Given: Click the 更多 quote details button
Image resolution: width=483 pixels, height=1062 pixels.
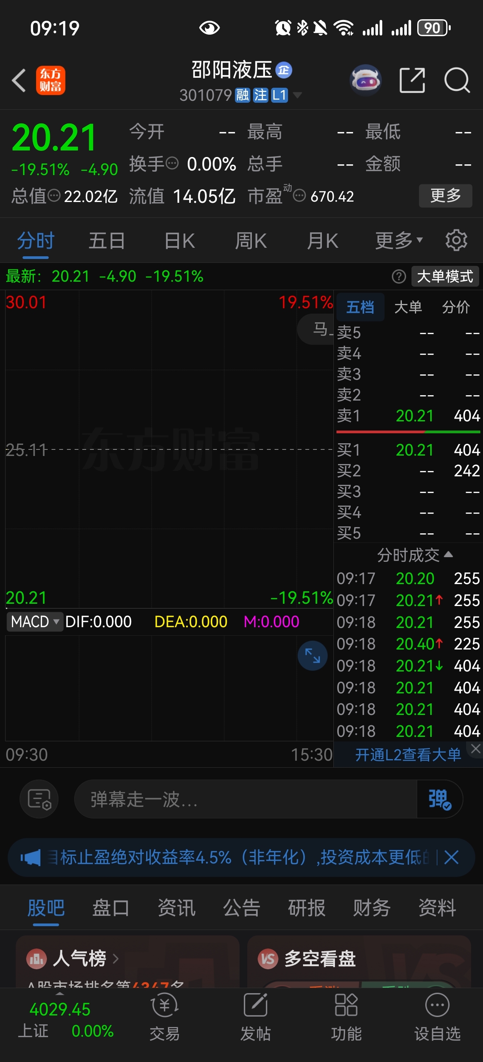Looking at the screenshot, I should coord(445,195).
